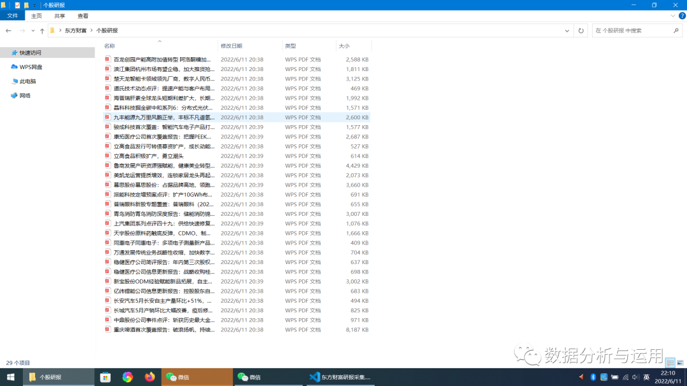687x386 pixels.
Task: Click the PDF icon of the 骏成科技 file
Action: [x=108, y=127]
